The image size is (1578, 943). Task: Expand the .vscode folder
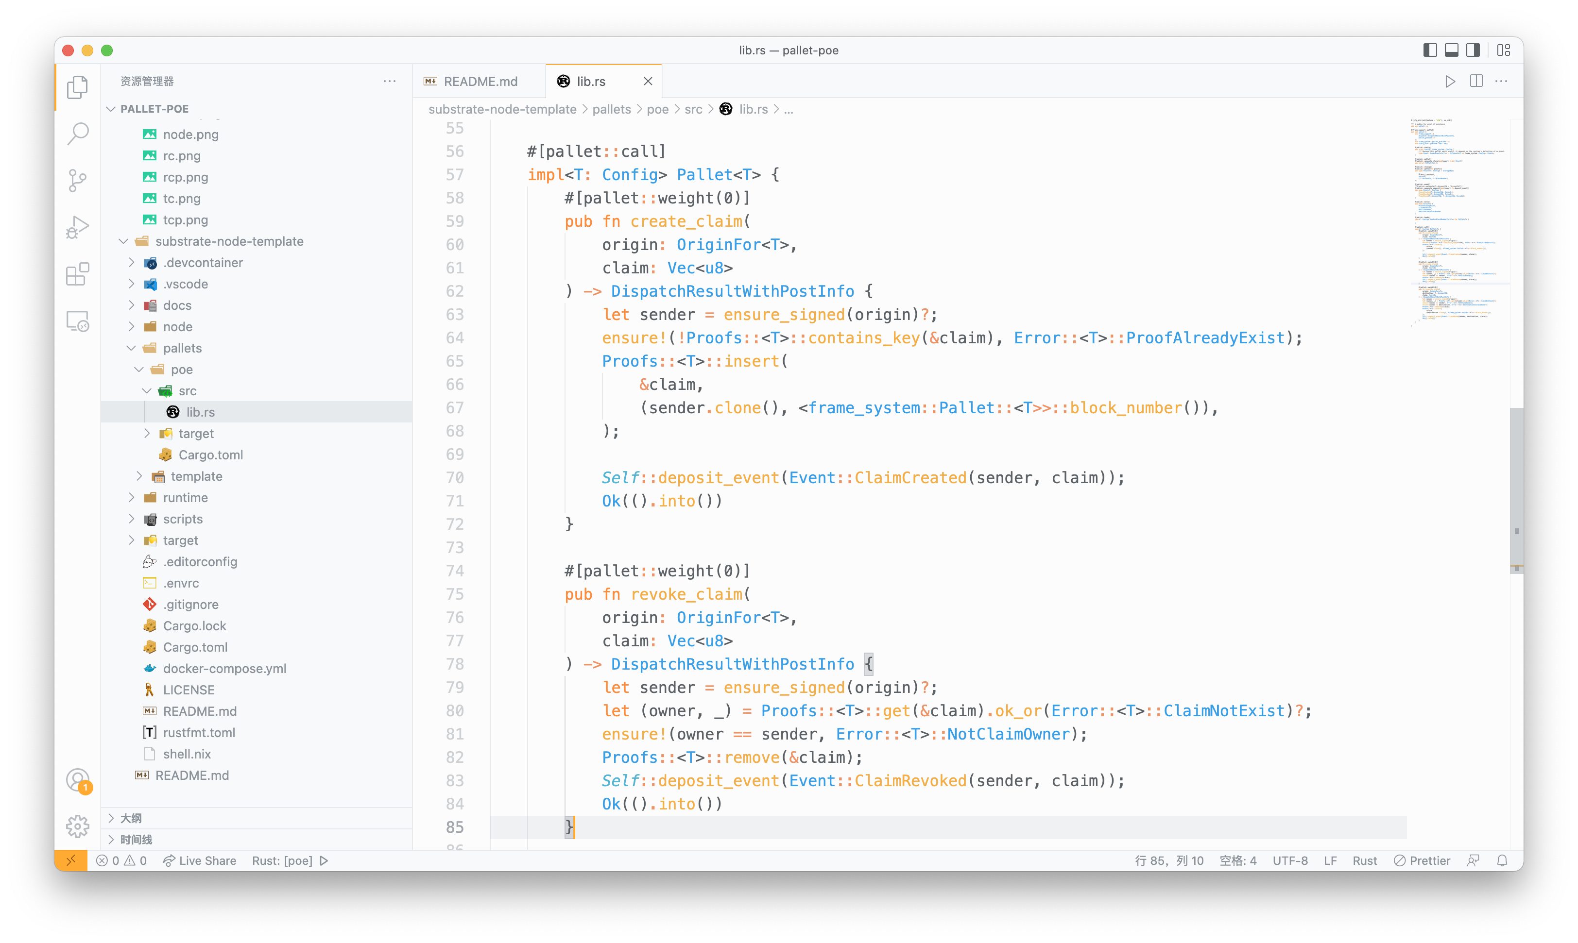[x=256, y=284]
